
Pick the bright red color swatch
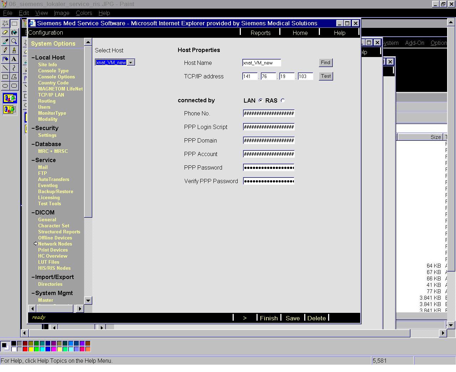pos(25,349)
